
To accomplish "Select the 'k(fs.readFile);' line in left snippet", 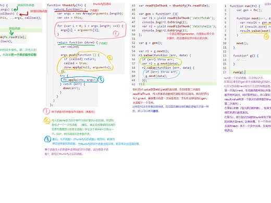I will point(13,37).
